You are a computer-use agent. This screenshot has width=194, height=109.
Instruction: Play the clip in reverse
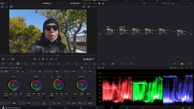point(39,59)
